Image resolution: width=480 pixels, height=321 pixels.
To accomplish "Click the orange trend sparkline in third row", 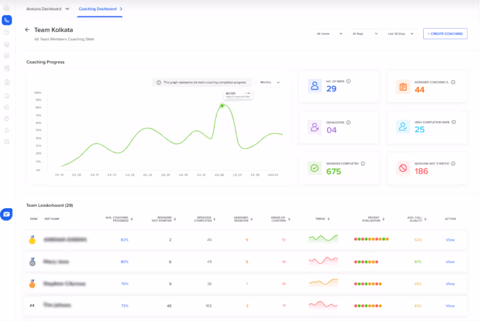I will pos(323,283).
